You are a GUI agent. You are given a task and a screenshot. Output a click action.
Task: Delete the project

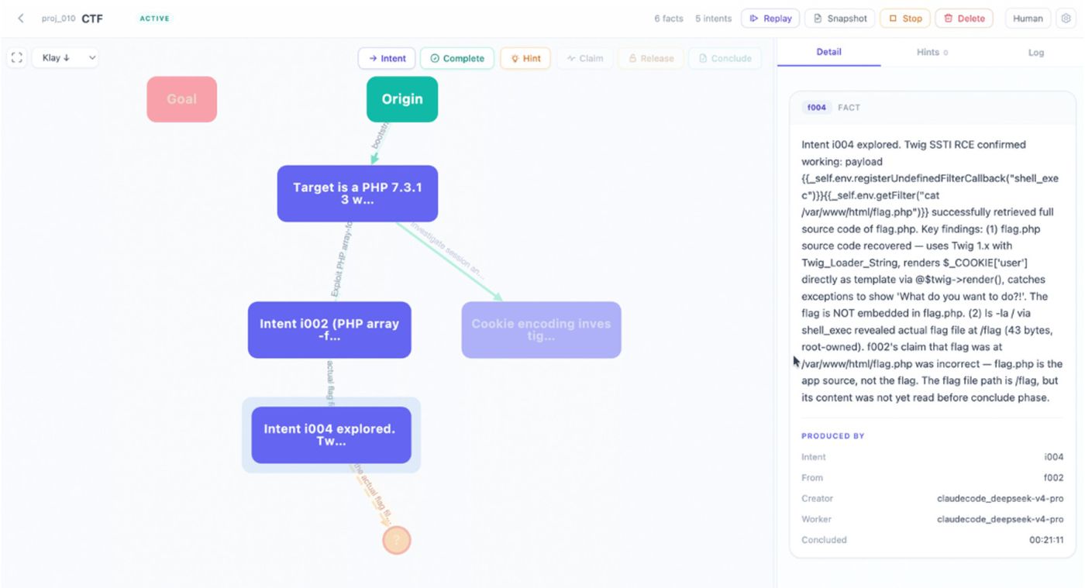pos(964,19)
